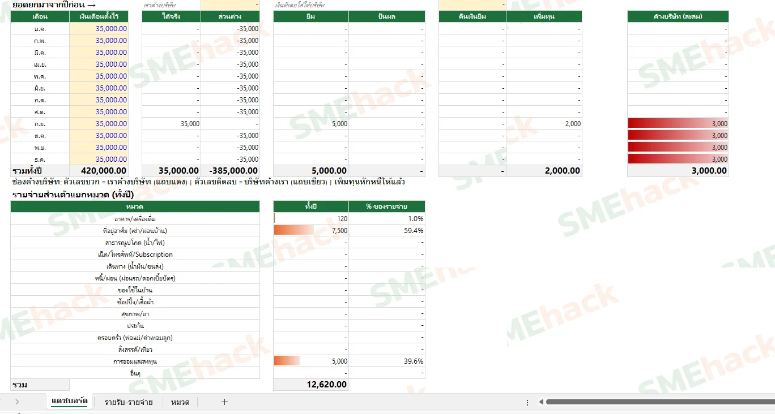Click the horizontal scrollbar thumb

tap(660, 402)
